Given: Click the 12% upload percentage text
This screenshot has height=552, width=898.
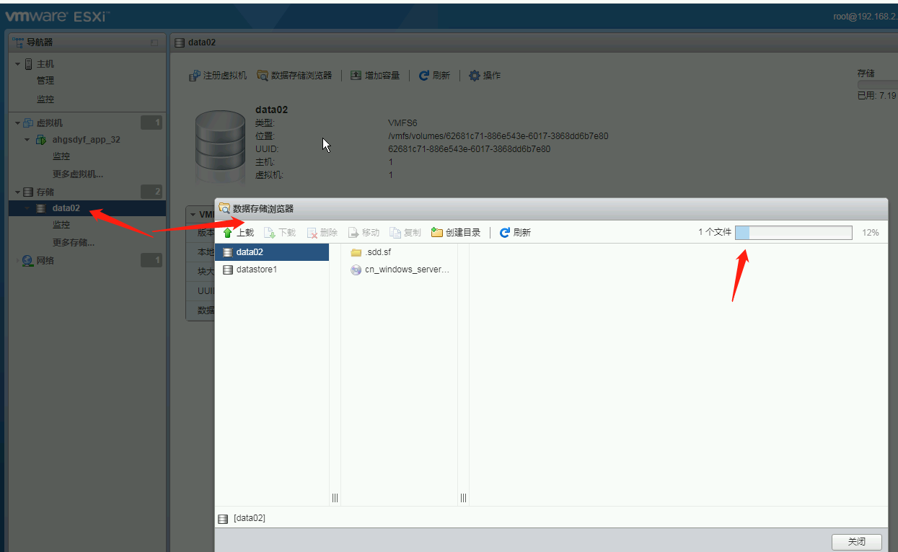Looking at the screenshot, I should point(871,233).
